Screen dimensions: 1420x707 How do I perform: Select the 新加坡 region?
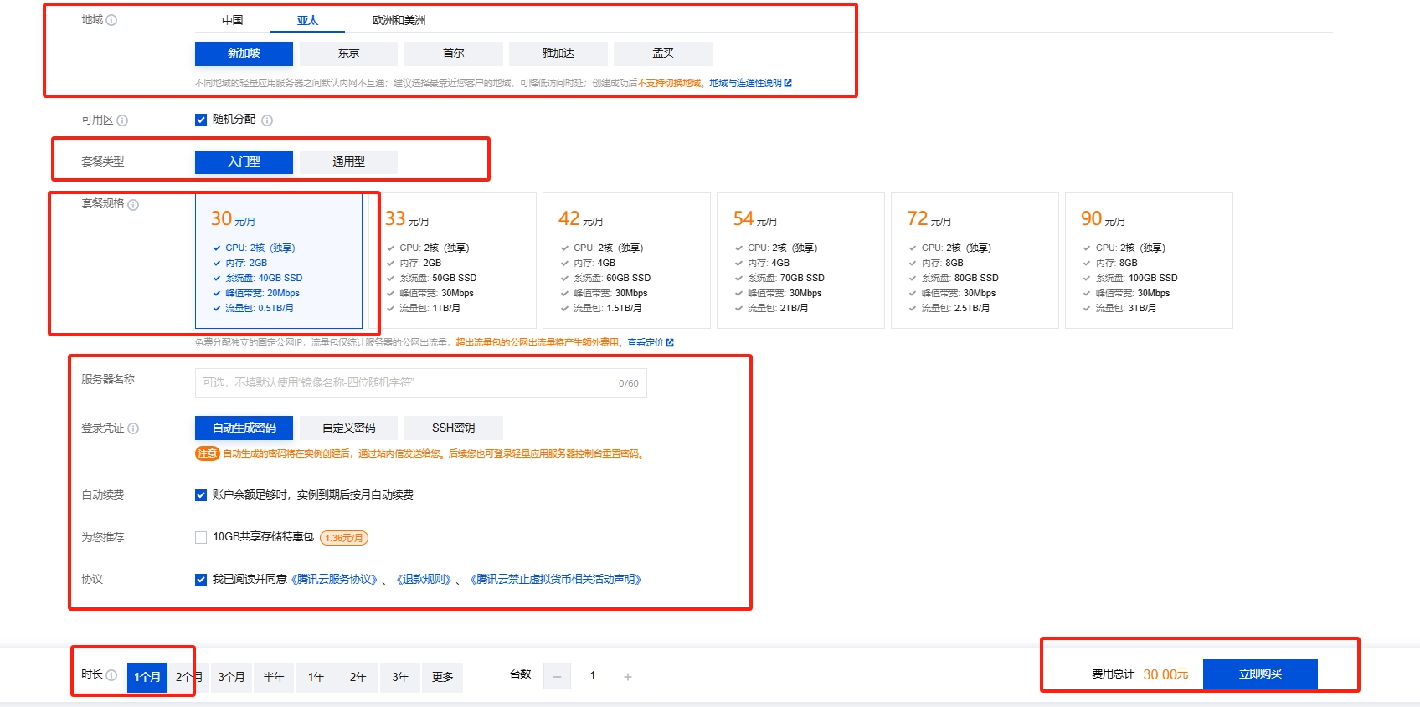[x=244, y=54]
